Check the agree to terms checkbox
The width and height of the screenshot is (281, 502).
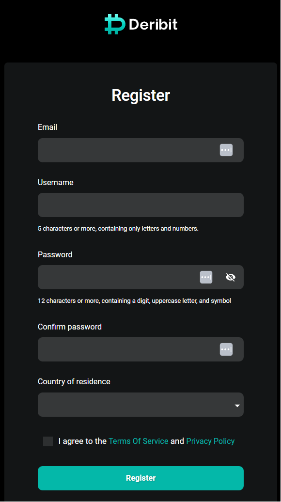point(48,441)
